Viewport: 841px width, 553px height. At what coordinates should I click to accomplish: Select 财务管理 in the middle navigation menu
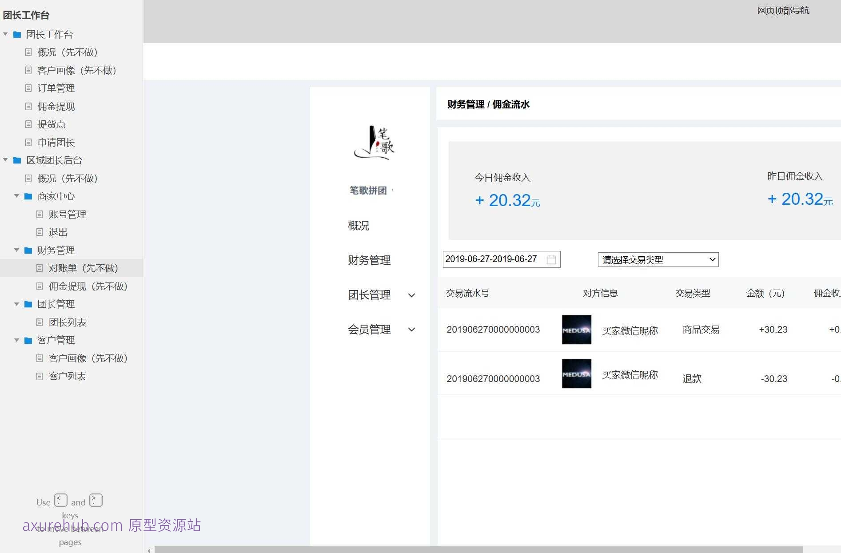[369, 261]
